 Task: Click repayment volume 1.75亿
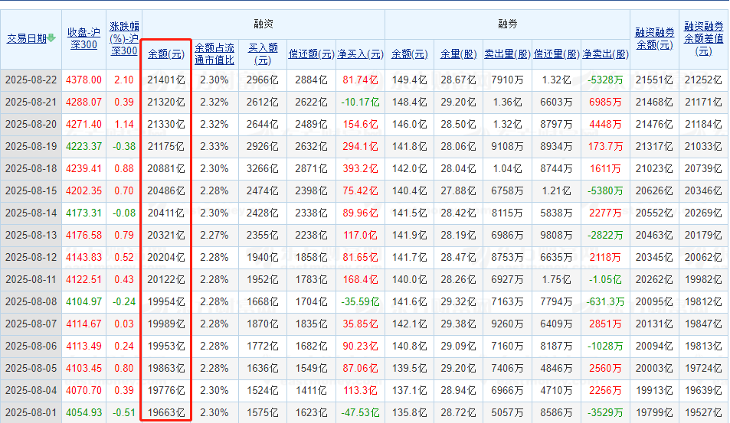(x=557, y=279)
